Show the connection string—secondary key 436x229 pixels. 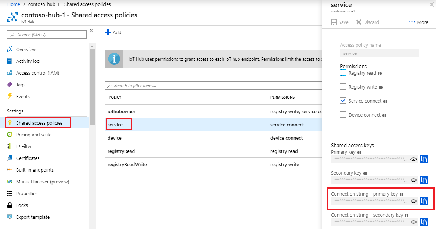tap(413, 222)
